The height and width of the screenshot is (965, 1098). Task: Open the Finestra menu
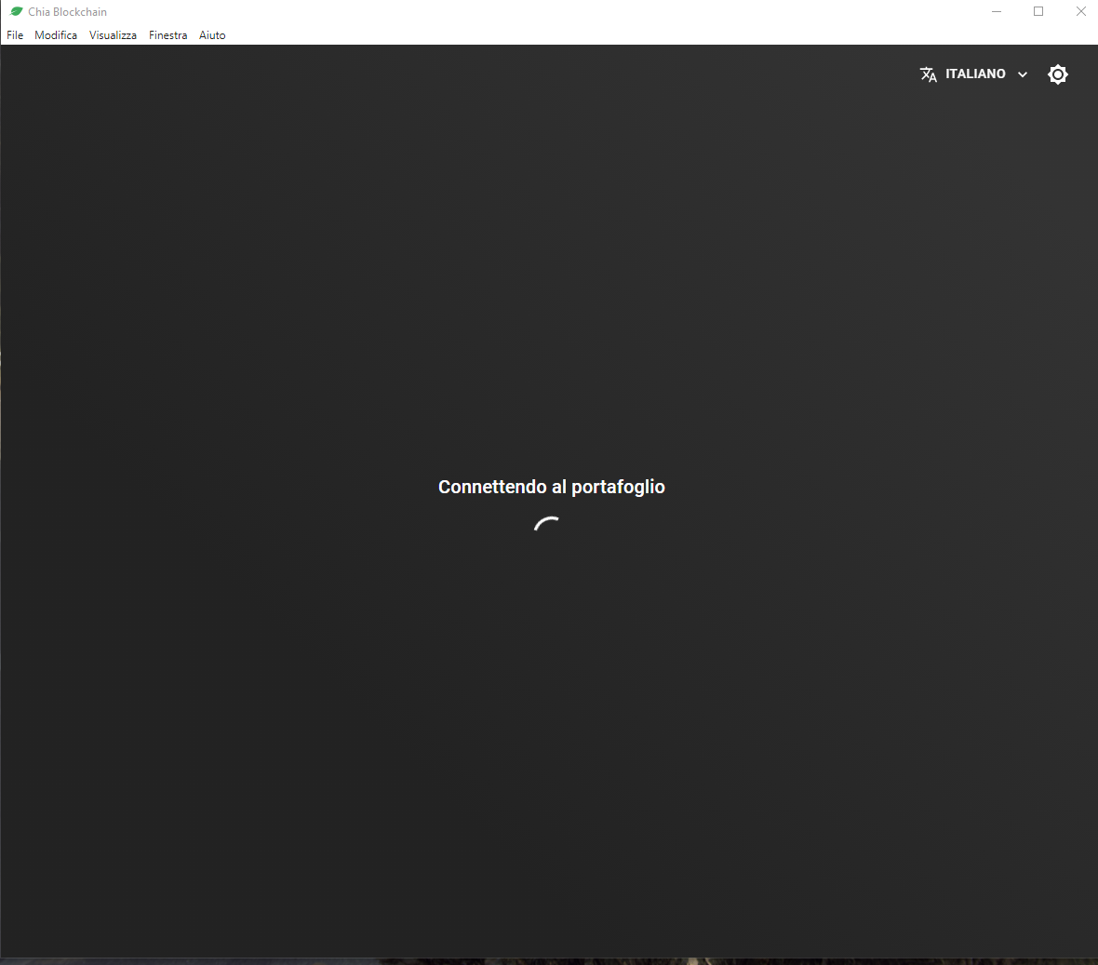pyautogui.click(x=168, y=35)
